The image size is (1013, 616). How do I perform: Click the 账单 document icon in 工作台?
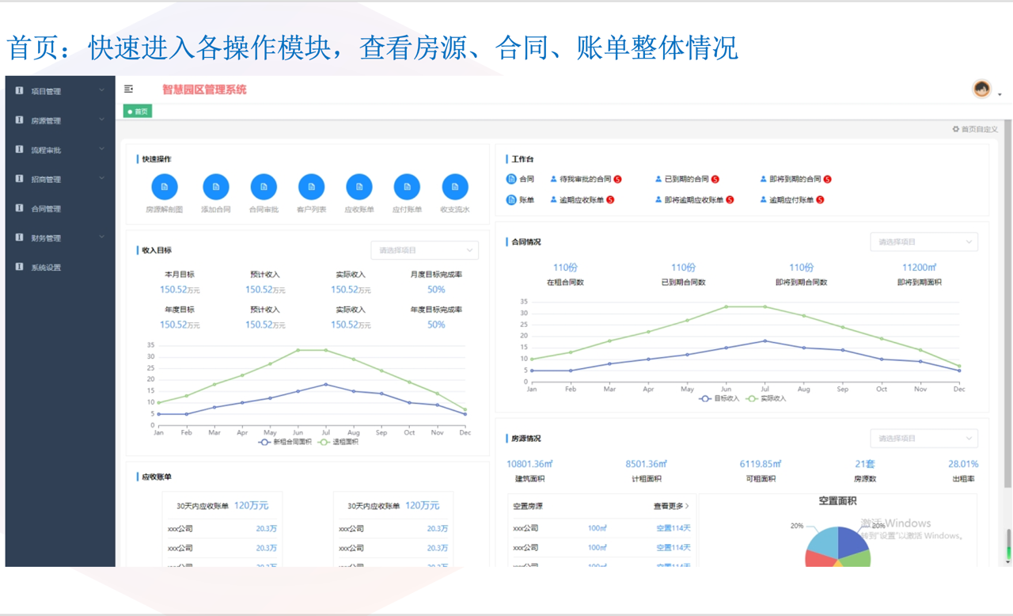511,200
